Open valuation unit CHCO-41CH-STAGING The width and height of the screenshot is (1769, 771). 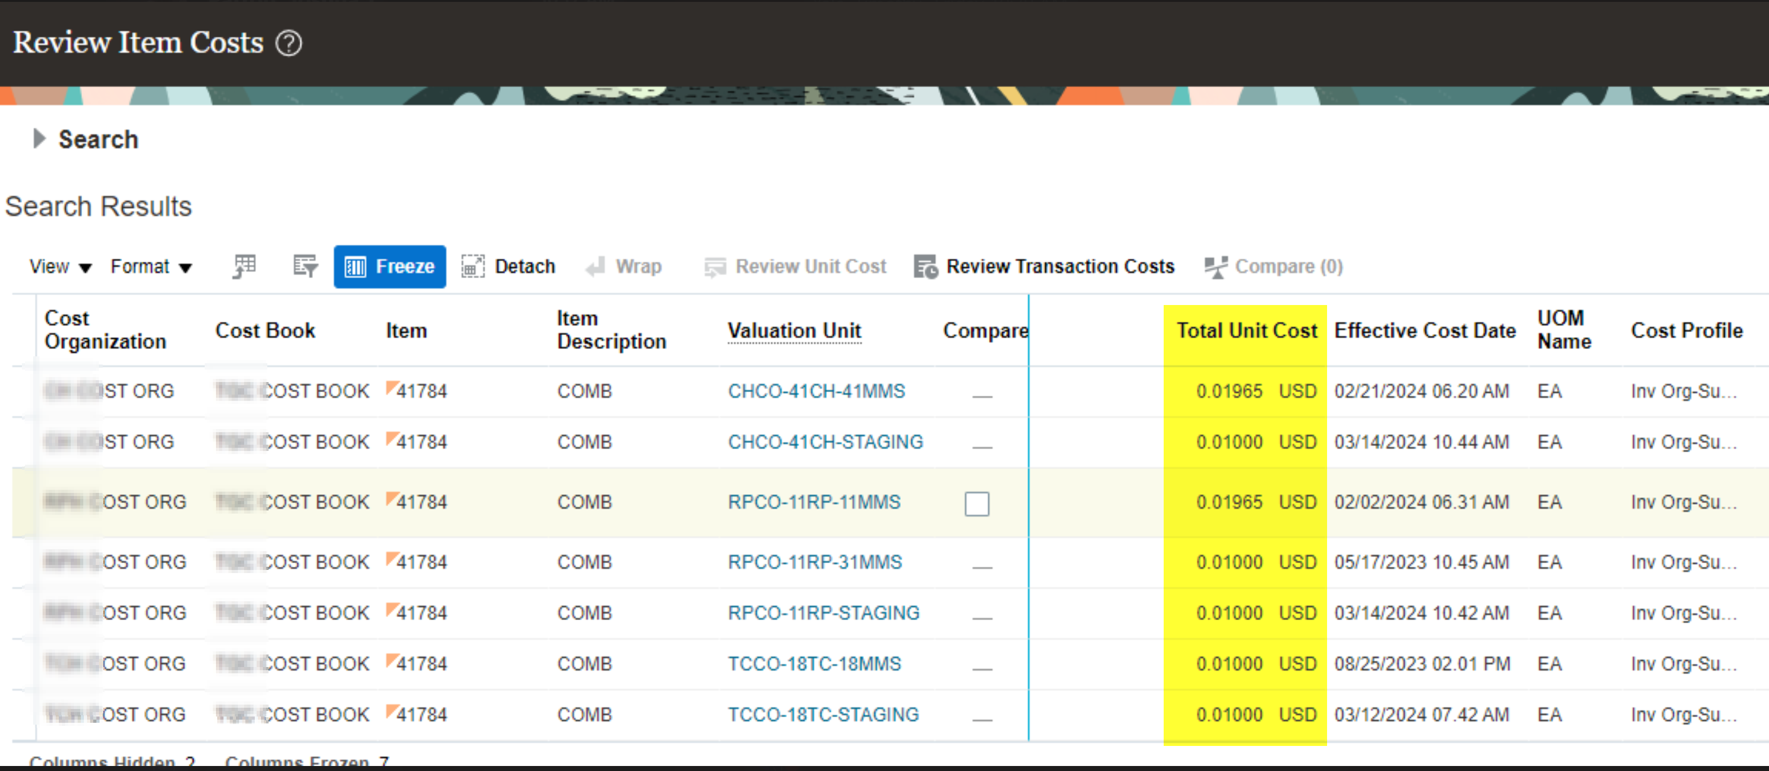tap(825, 442)
